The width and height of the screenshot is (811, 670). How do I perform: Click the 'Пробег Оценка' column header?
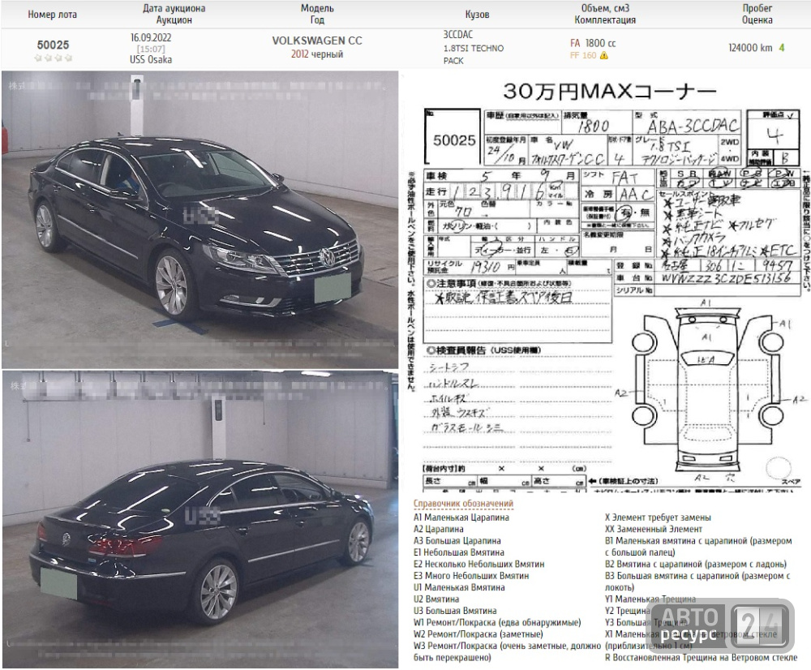pos(757,14)
